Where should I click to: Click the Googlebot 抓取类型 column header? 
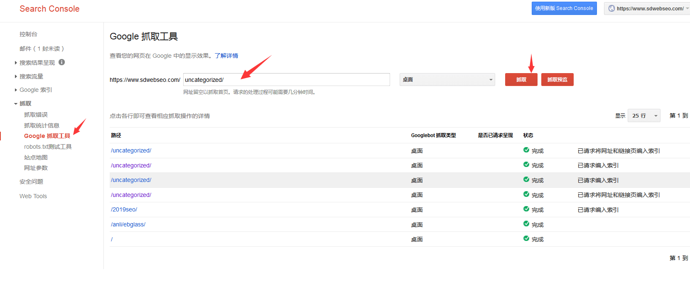pos(433,135)
